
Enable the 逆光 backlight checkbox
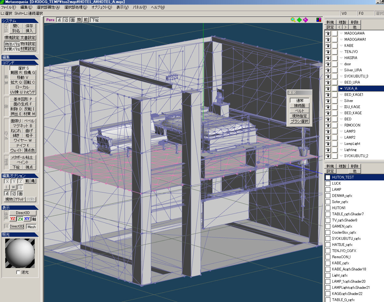[18, 272]
